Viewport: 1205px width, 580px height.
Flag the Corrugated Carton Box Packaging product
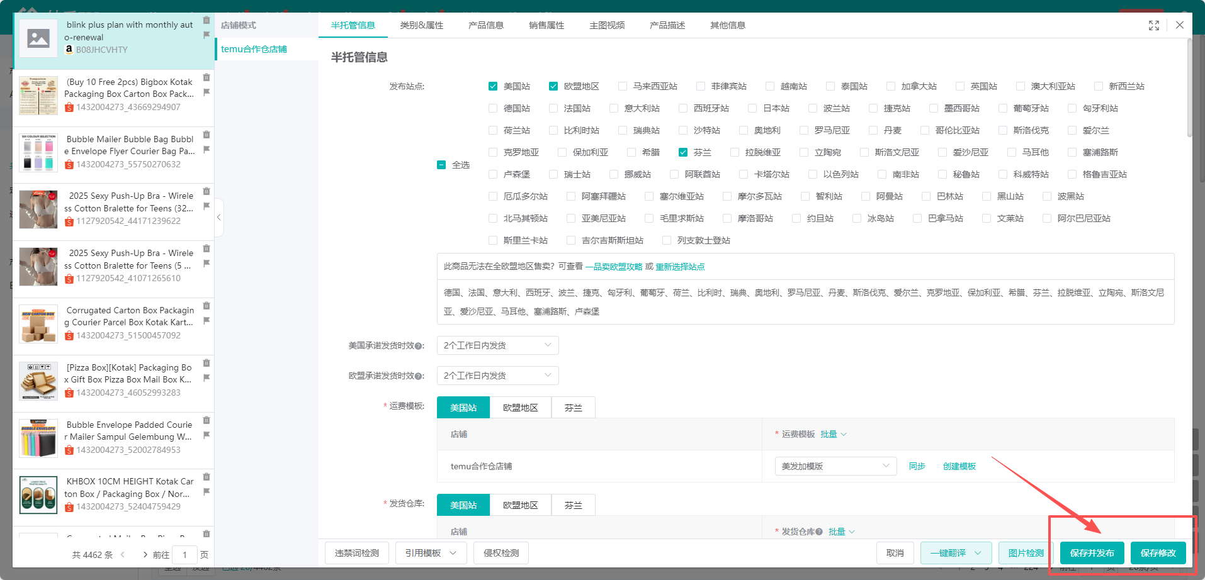(x=206, y=321)
